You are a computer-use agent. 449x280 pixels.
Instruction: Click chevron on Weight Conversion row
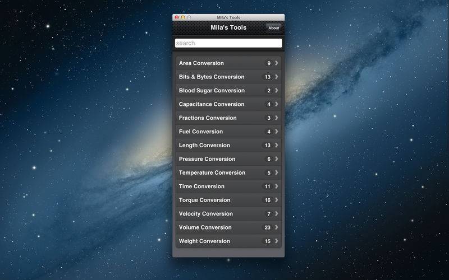click(277, 241)
